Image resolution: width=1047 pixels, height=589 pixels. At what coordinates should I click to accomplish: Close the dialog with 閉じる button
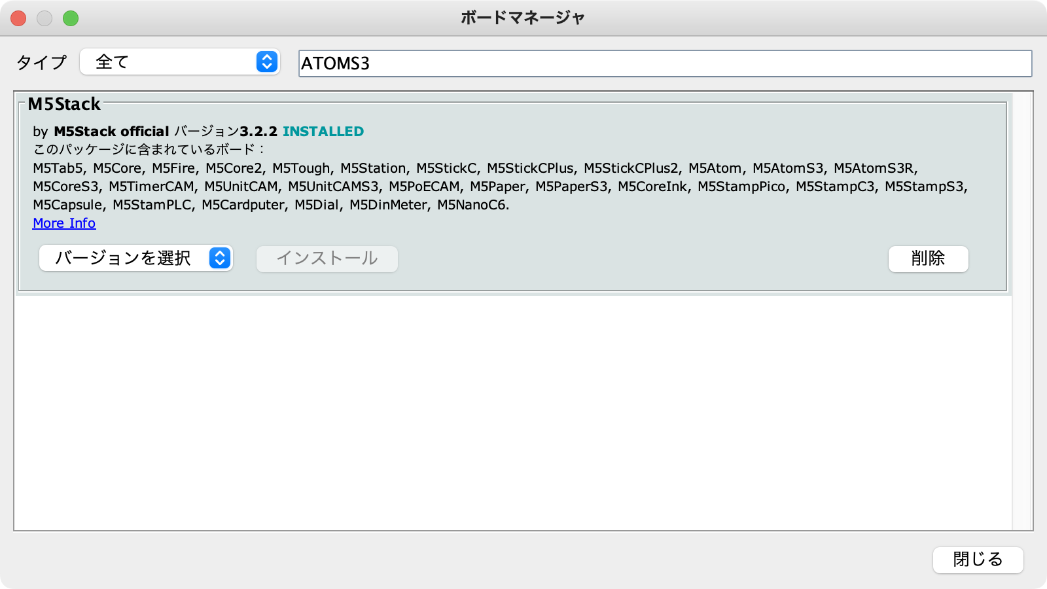(978, 560)
